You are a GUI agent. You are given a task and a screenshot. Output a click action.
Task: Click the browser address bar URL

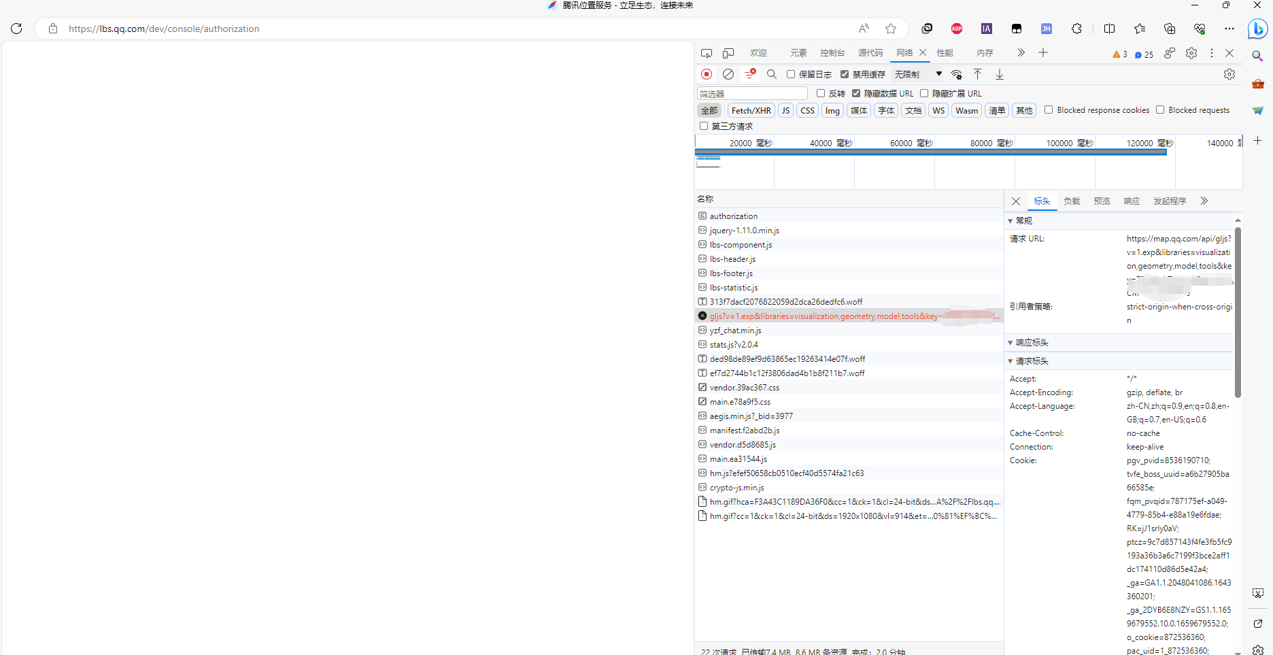pos(164,29)
